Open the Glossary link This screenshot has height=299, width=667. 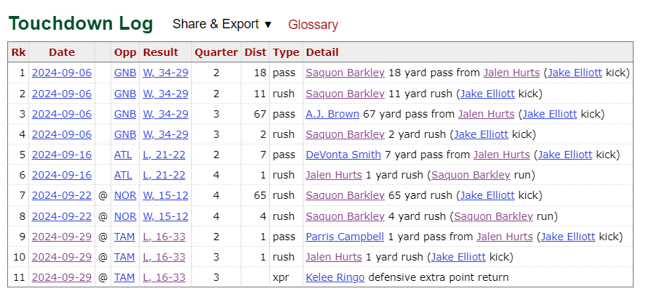pyautogui.click(x=313, y=25)
